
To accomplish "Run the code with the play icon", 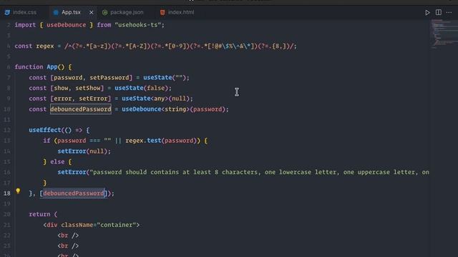I will click(427, 13).
